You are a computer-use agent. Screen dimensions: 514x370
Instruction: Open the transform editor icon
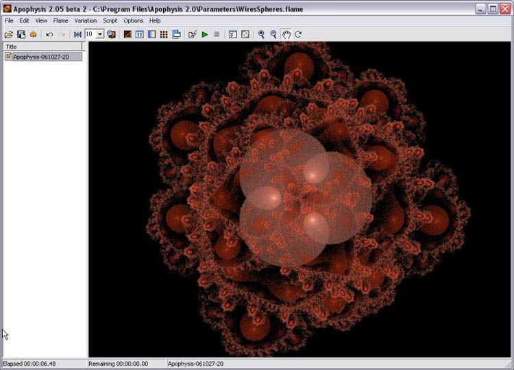(127, 34)
